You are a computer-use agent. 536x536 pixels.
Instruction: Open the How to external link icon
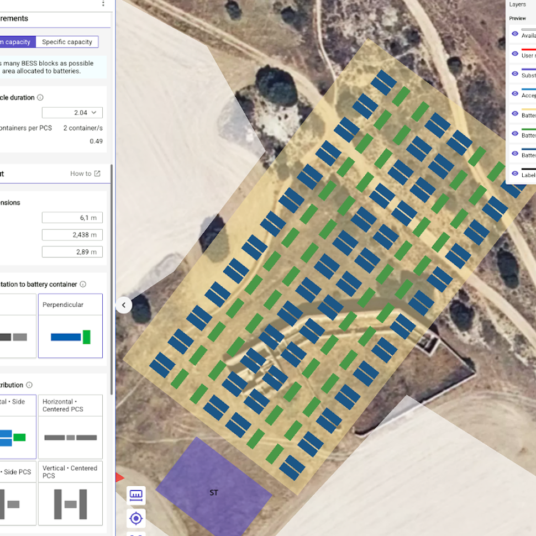pyautogui.click(x=97, y=174)
